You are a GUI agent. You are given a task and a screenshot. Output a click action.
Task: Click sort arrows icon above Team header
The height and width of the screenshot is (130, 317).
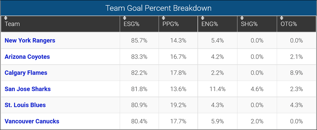[6, 18]
